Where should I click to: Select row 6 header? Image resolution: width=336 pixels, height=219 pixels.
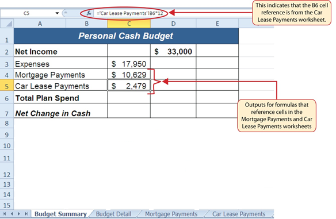[7, 97]
